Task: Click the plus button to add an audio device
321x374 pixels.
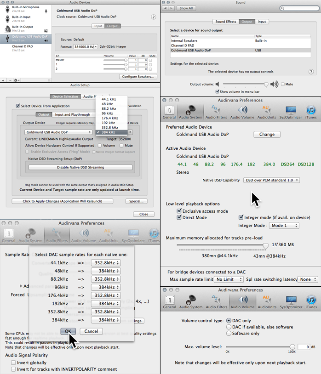Action: click(4, 80)
